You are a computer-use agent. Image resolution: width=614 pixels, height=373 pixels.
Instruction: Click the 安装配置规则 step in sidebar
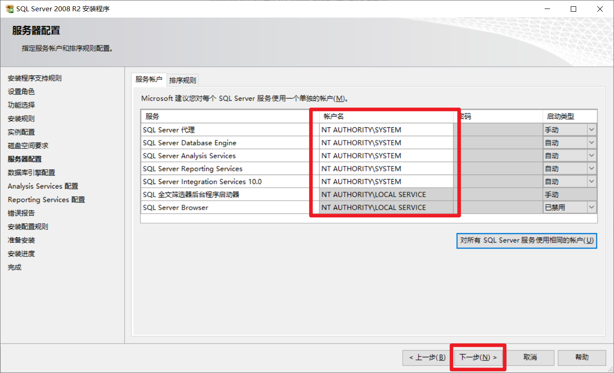click(x=28, y=227)
